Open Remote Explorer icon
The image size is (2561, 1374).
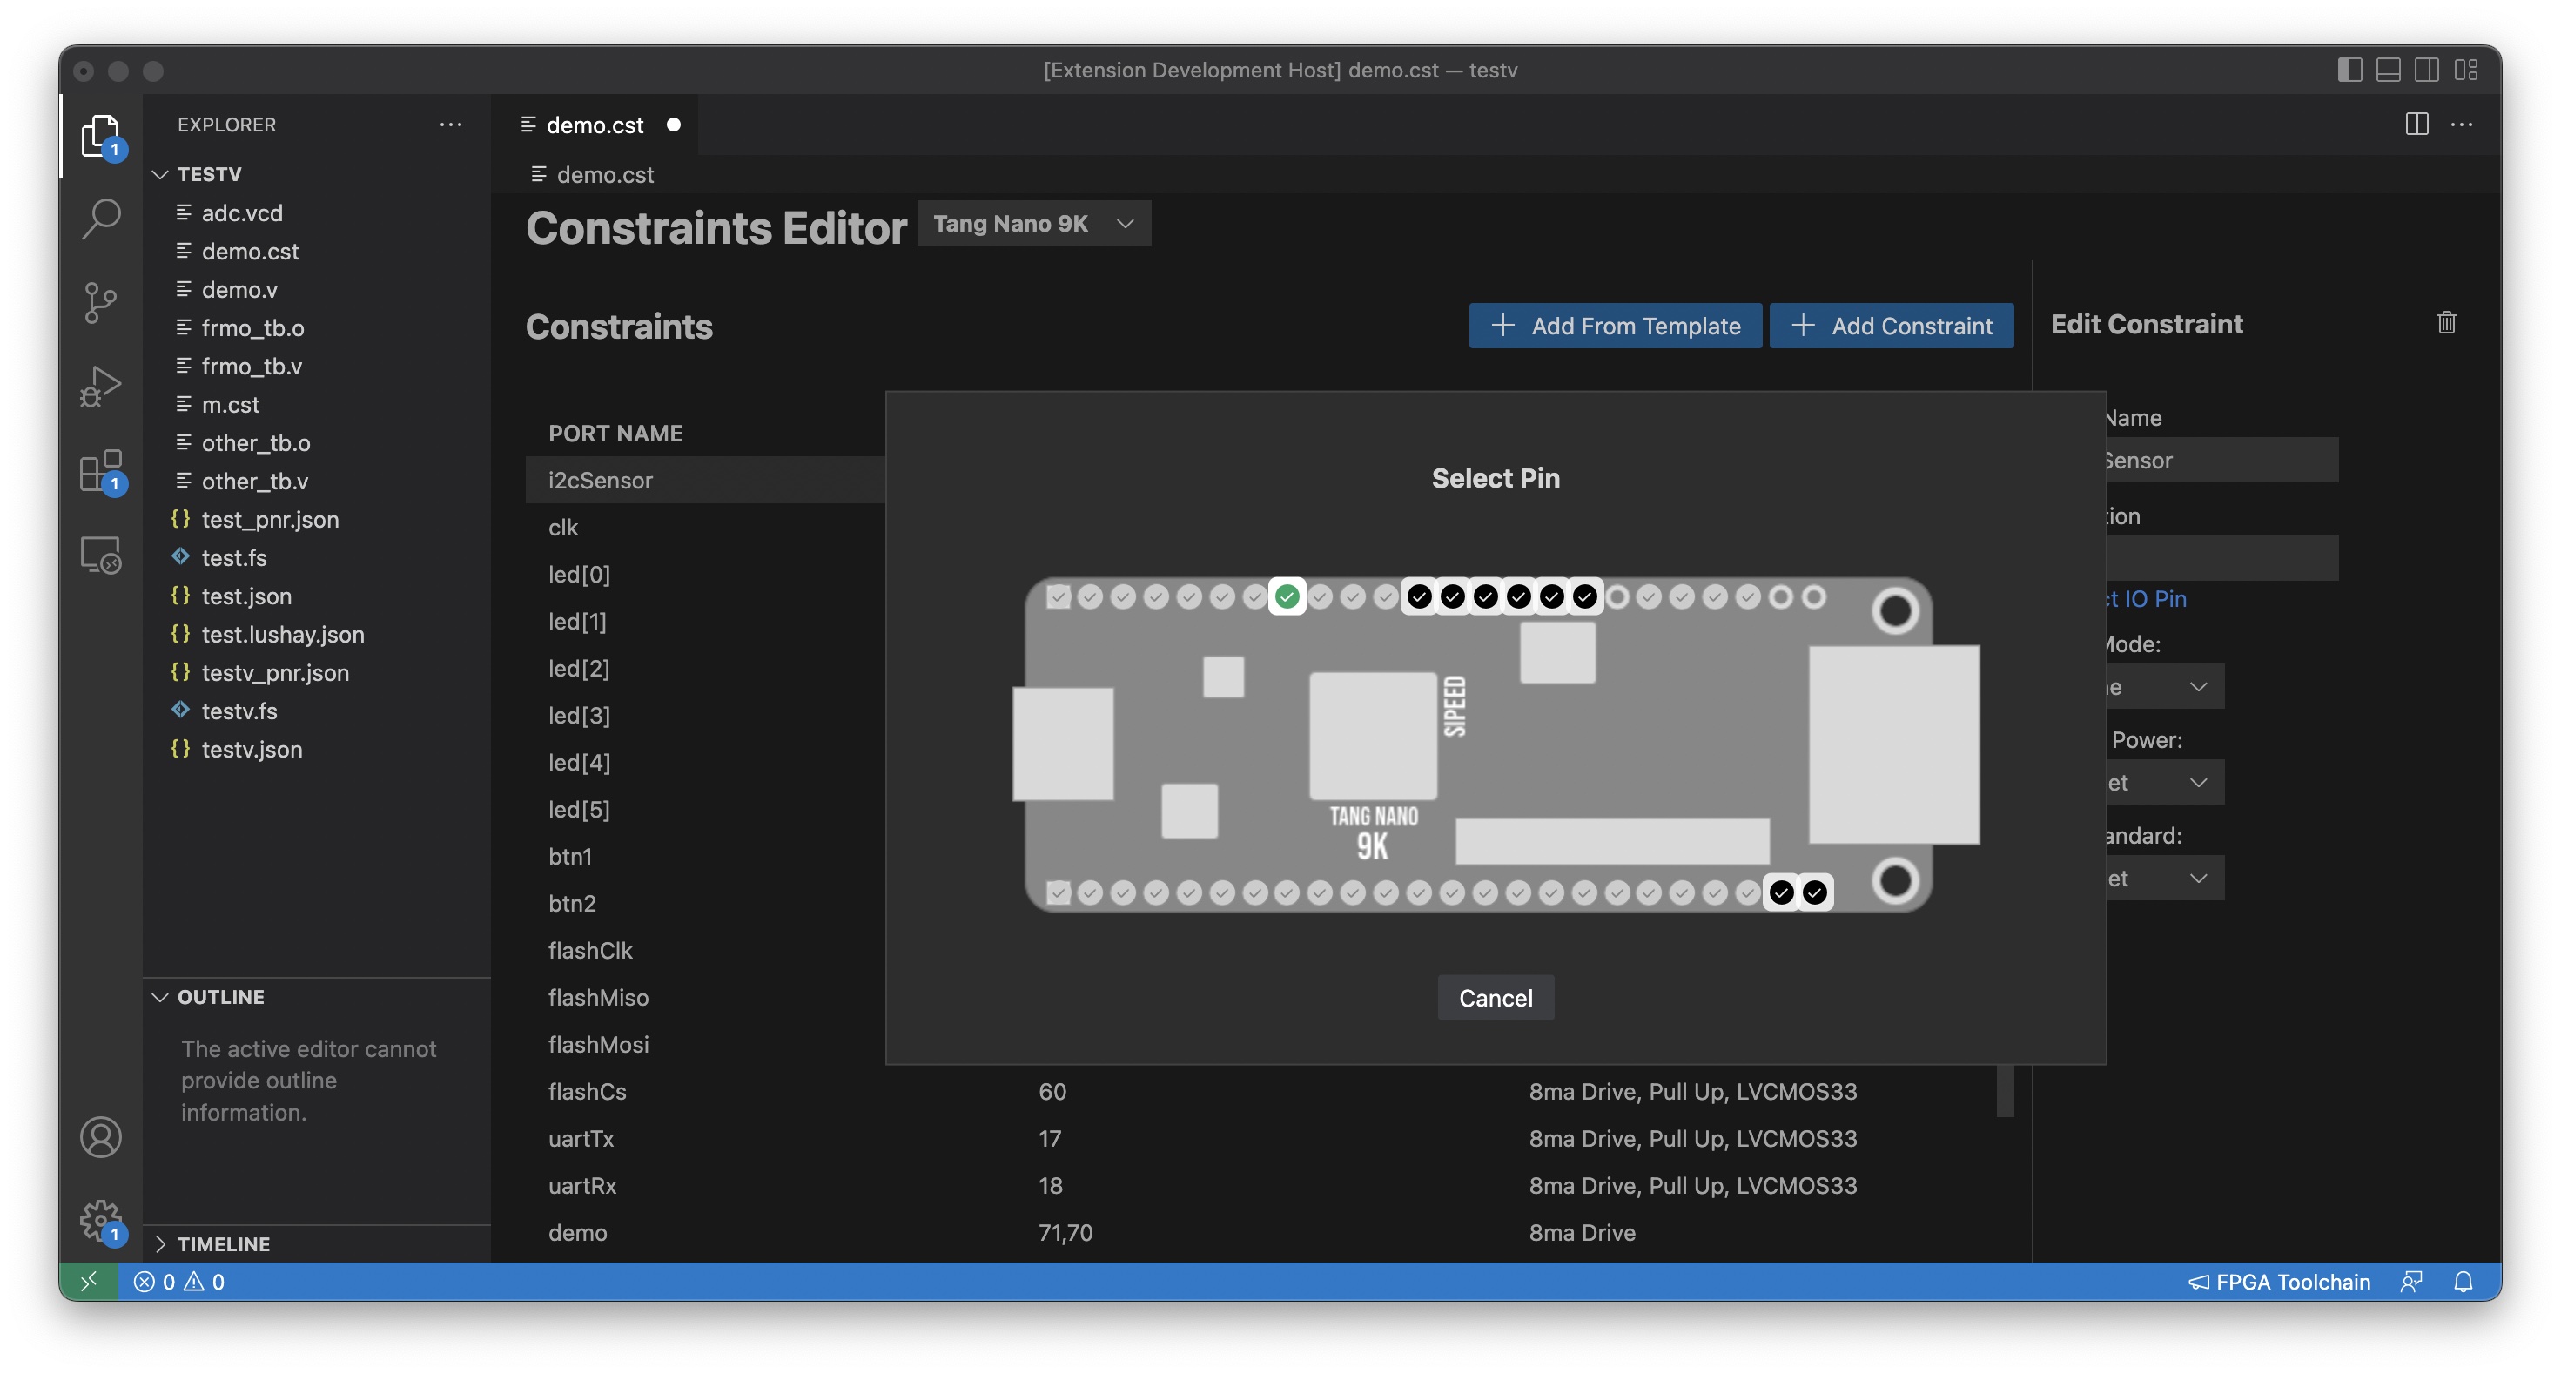(100, 555)
